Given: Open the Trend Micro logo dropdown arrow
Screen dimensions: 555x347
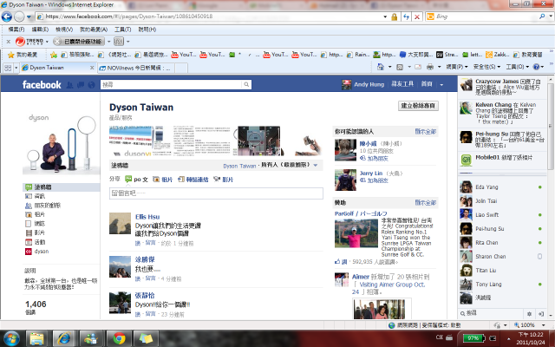Looking at the screenshot, I should (x=47, y=42).
